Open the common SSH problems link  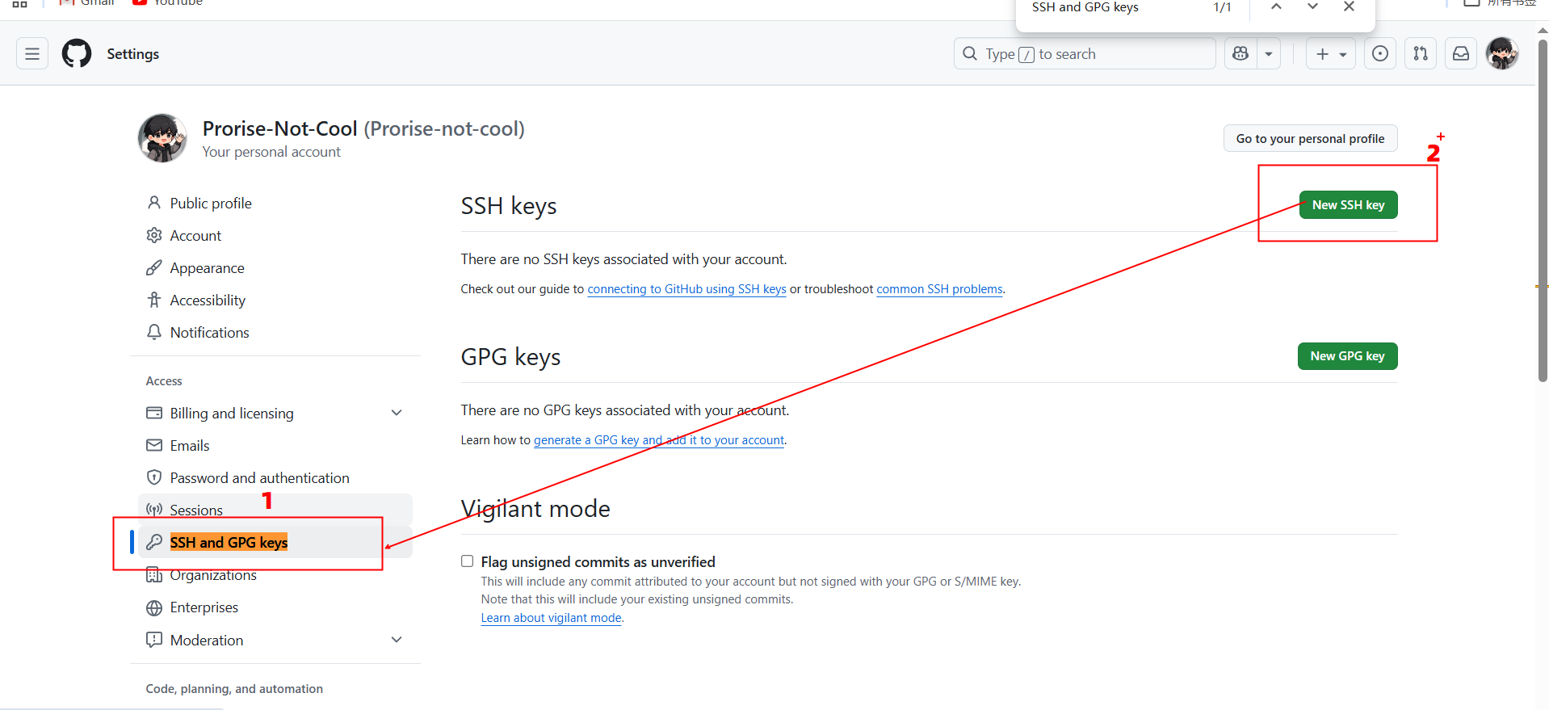click(939, 289)
